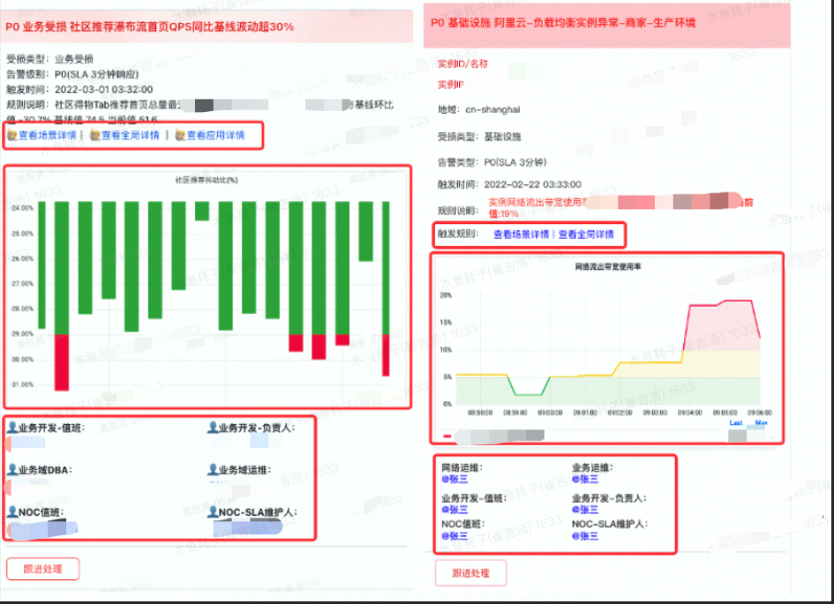Click the person icon beside 业务开发-值班
The image size is (834, 604).
(x=11, y=428)
